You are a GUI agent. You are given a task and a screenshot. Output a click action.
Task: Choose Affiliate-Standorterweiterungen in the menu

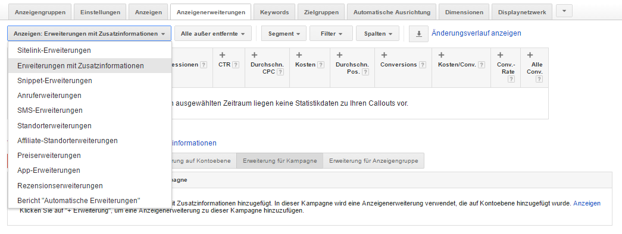pos(90,141)
